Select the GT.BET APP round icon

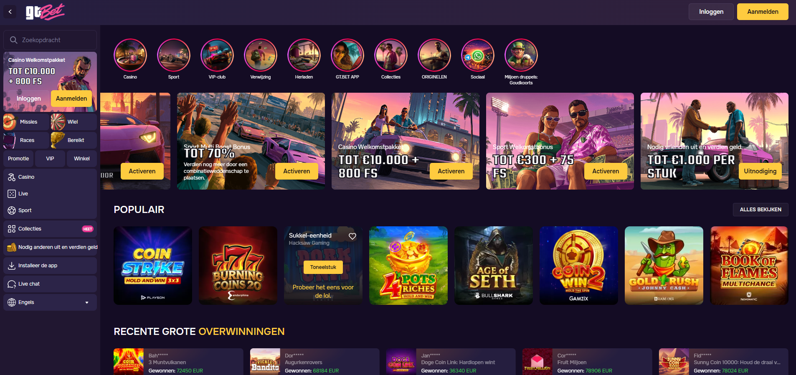(x=347, y=55)
